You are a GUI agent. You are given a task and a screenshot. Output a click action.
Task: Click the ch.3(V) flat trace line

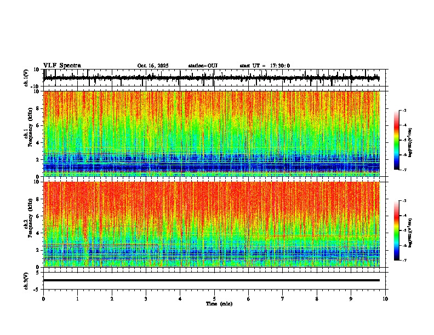pos(212,280)
